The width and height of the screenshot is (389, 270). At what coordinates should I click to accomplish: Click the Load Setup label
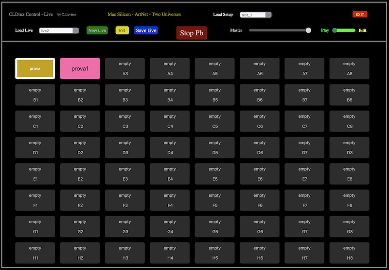[x=223, y=15]
